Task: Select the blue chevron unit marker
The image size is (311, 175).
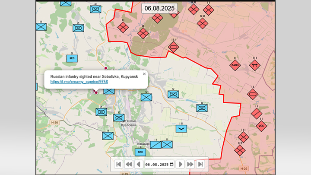Action: [181, 129]
